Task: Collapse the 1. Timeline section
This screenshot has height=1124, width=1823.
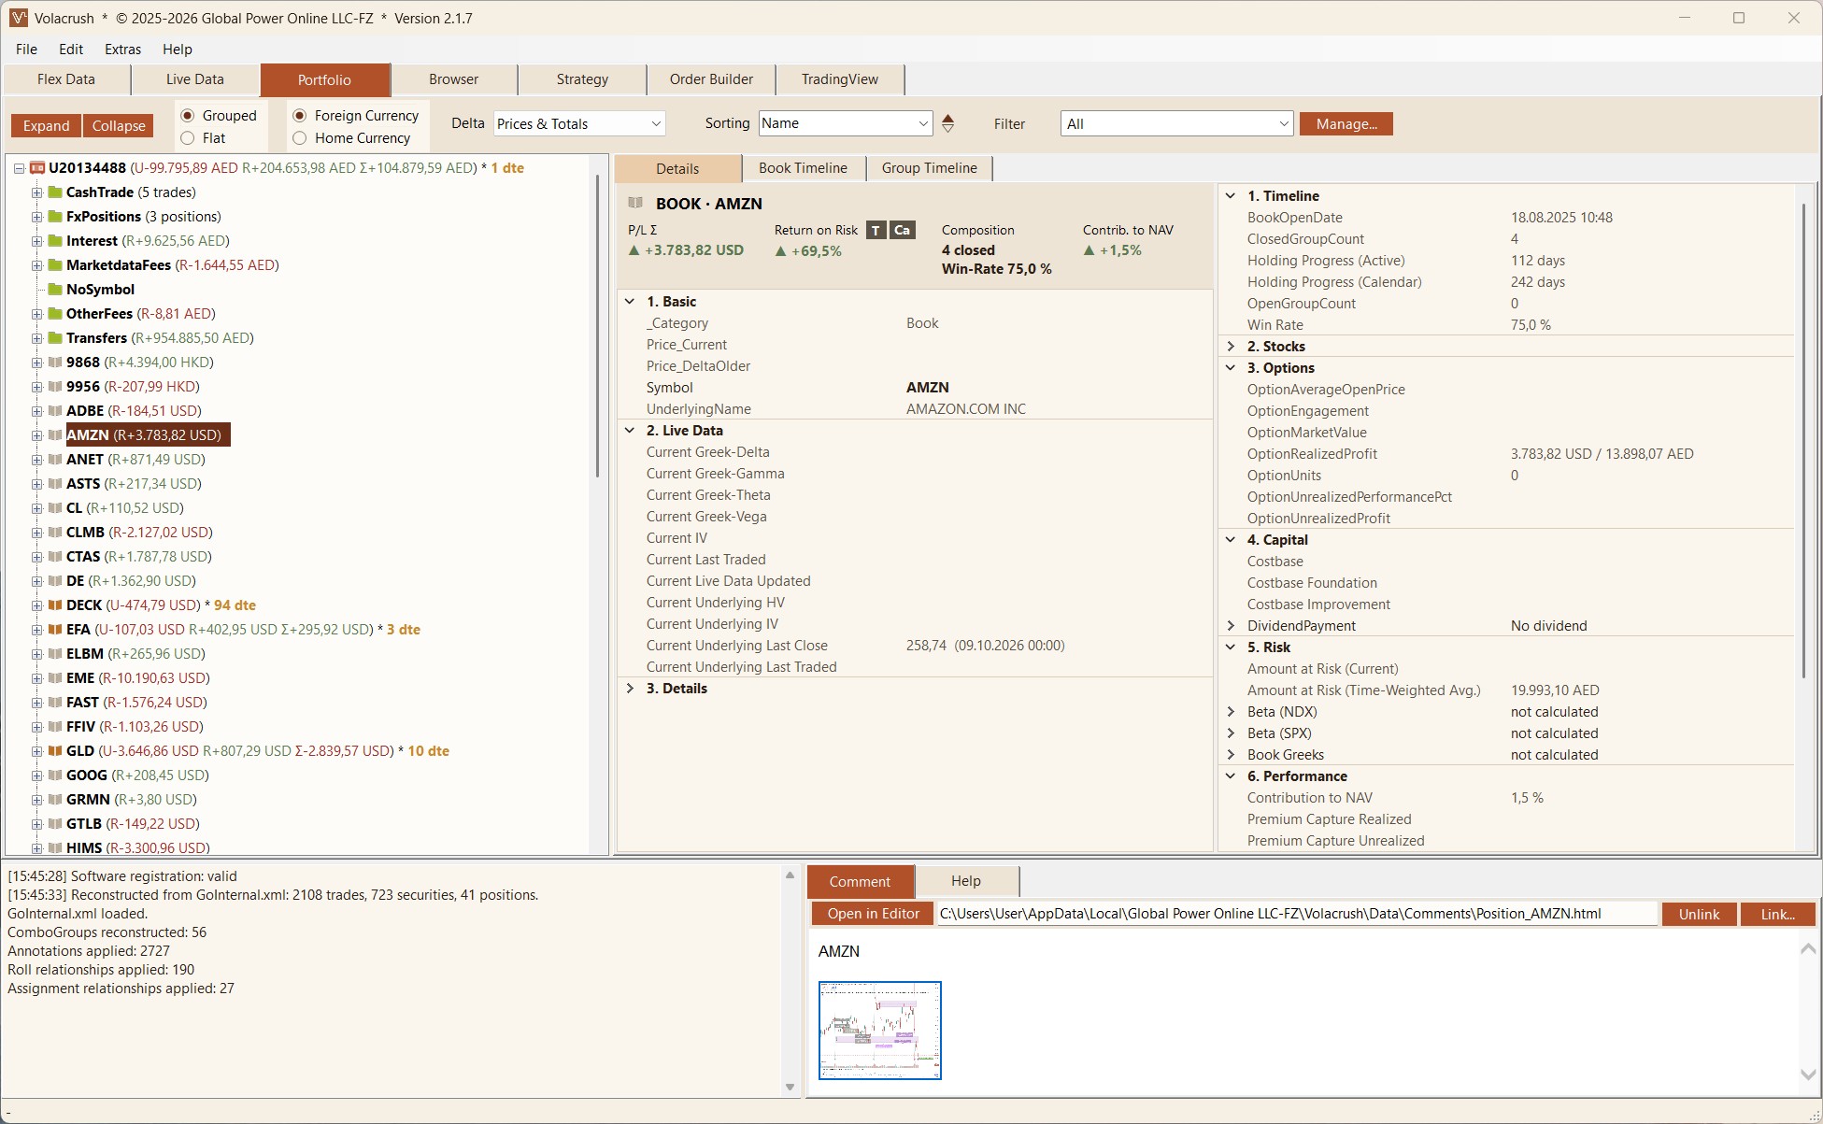Action: click(x=1231, y=196)
